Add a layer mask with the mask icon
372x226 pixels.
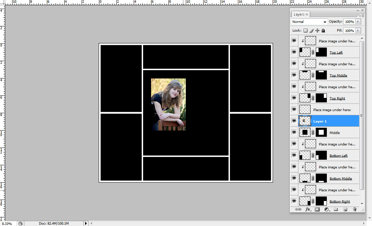click(317, 209)
